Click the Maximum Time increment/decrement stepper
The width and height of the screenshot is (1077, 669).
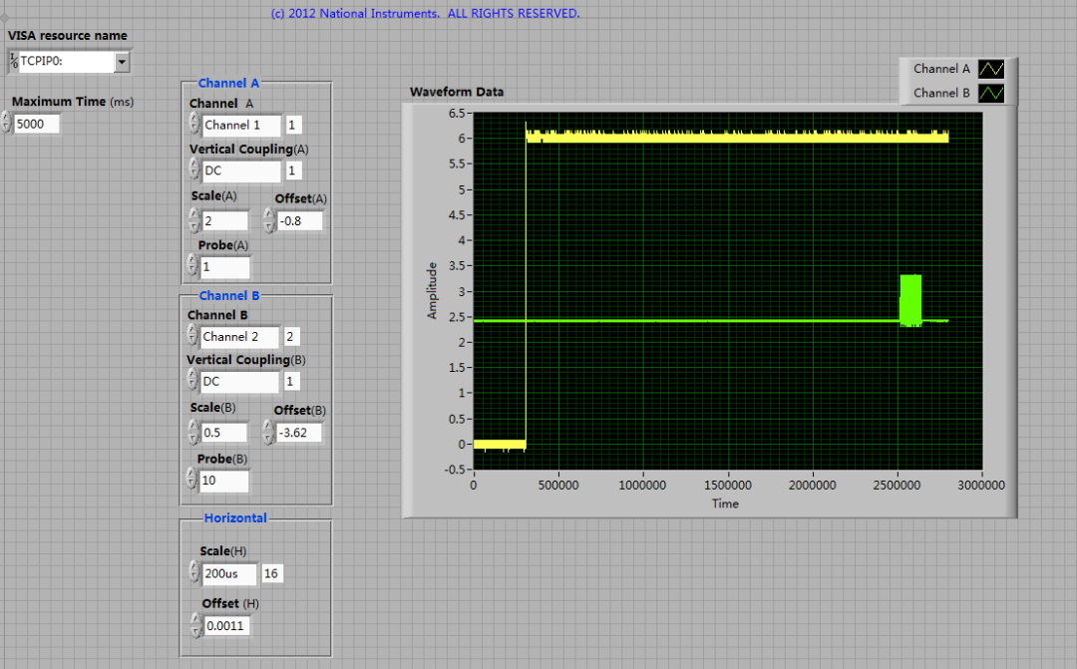6,124
